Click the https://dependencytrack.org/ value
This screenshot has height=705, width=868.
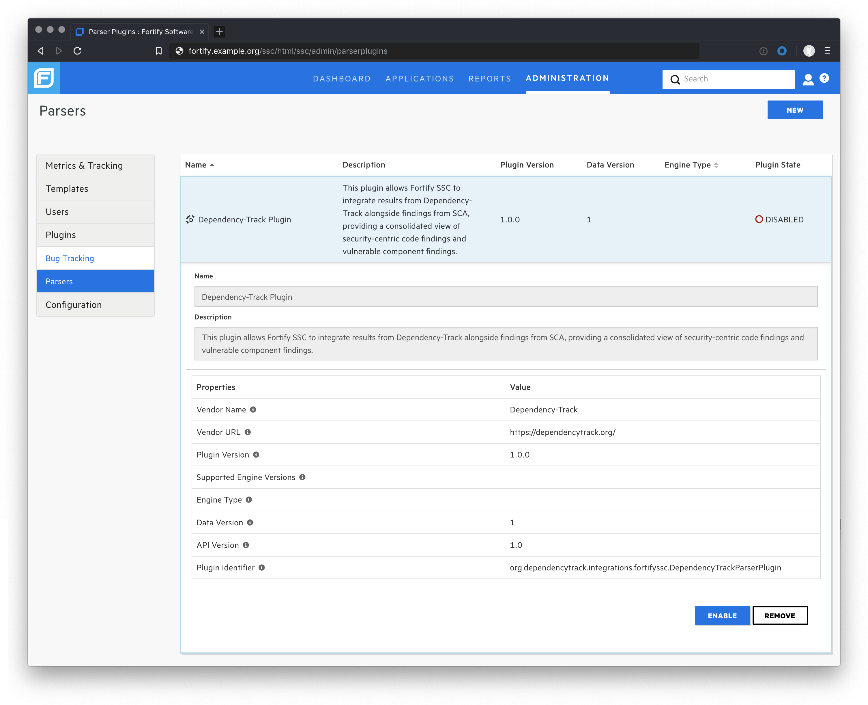pos(562,432)
